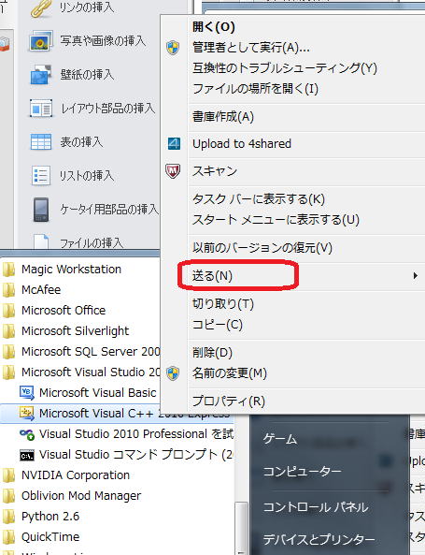
Task: Click レイアウト部品の挿入 label
Action: (x=107, y=108)
